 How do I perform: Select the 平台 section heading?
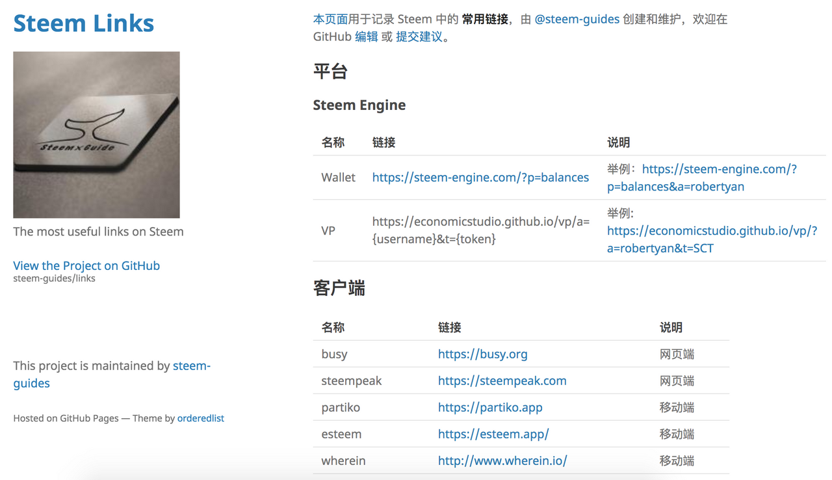(x=330, y=71)
